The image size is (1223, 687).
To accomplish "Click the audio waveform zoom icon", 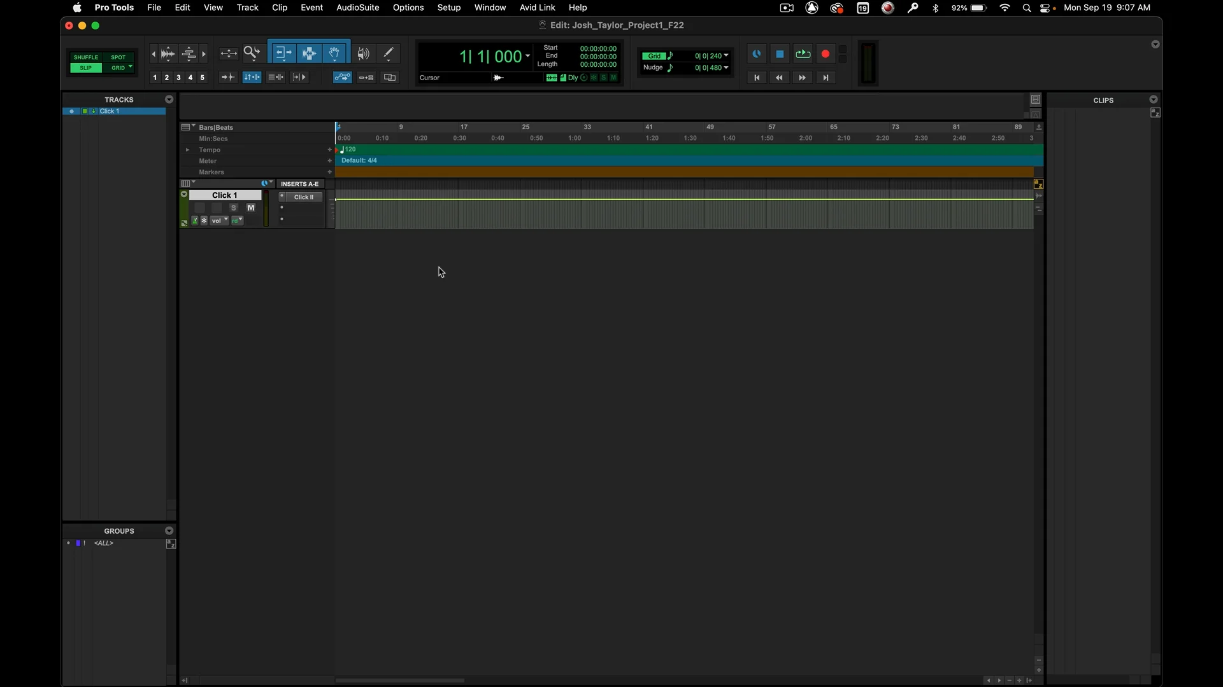I will pos(168,54).
